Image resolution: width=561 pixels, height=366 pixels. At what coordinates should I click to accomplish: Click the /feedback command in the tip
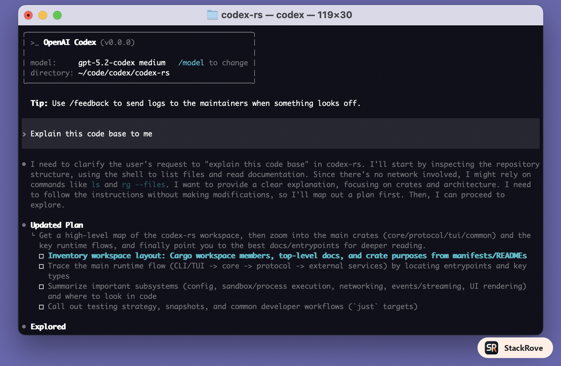coord(90,103)
